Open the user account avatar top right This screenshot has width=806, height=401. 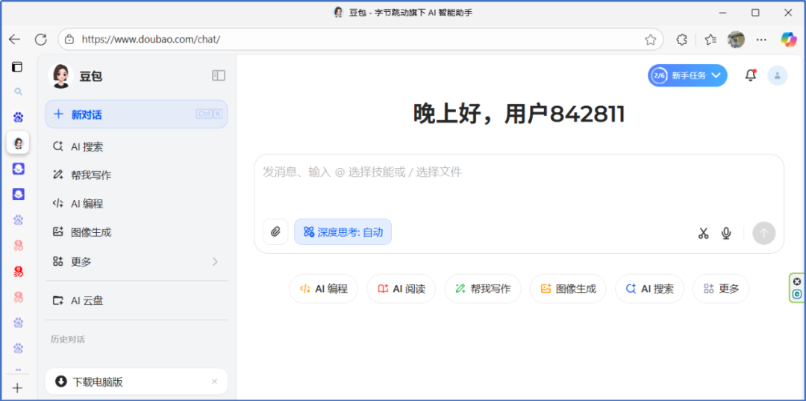777,75
